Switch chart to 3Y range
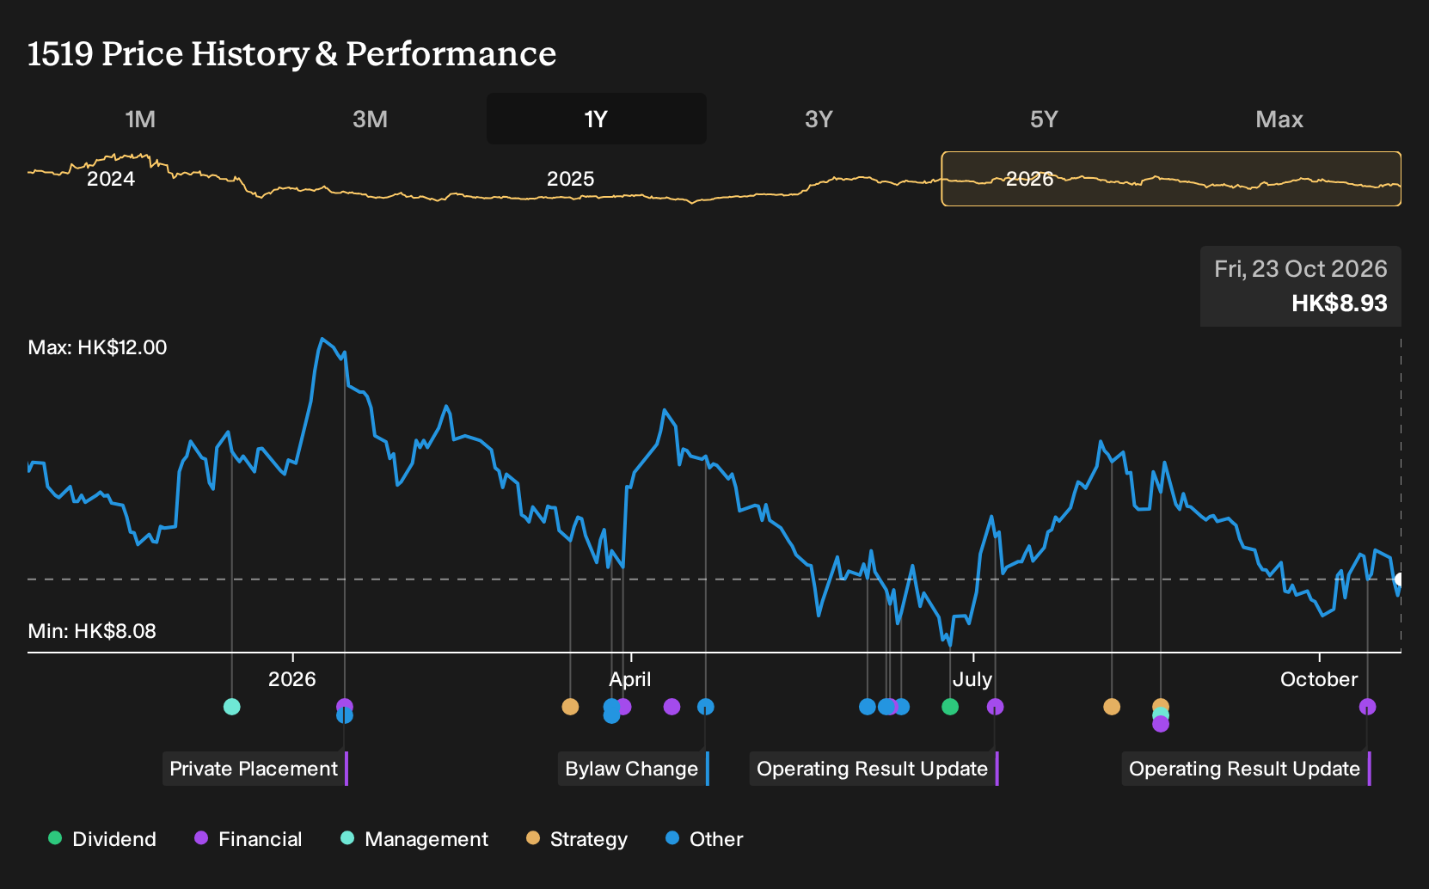Viewport: 1429px width, 889px height. point(819,119)
